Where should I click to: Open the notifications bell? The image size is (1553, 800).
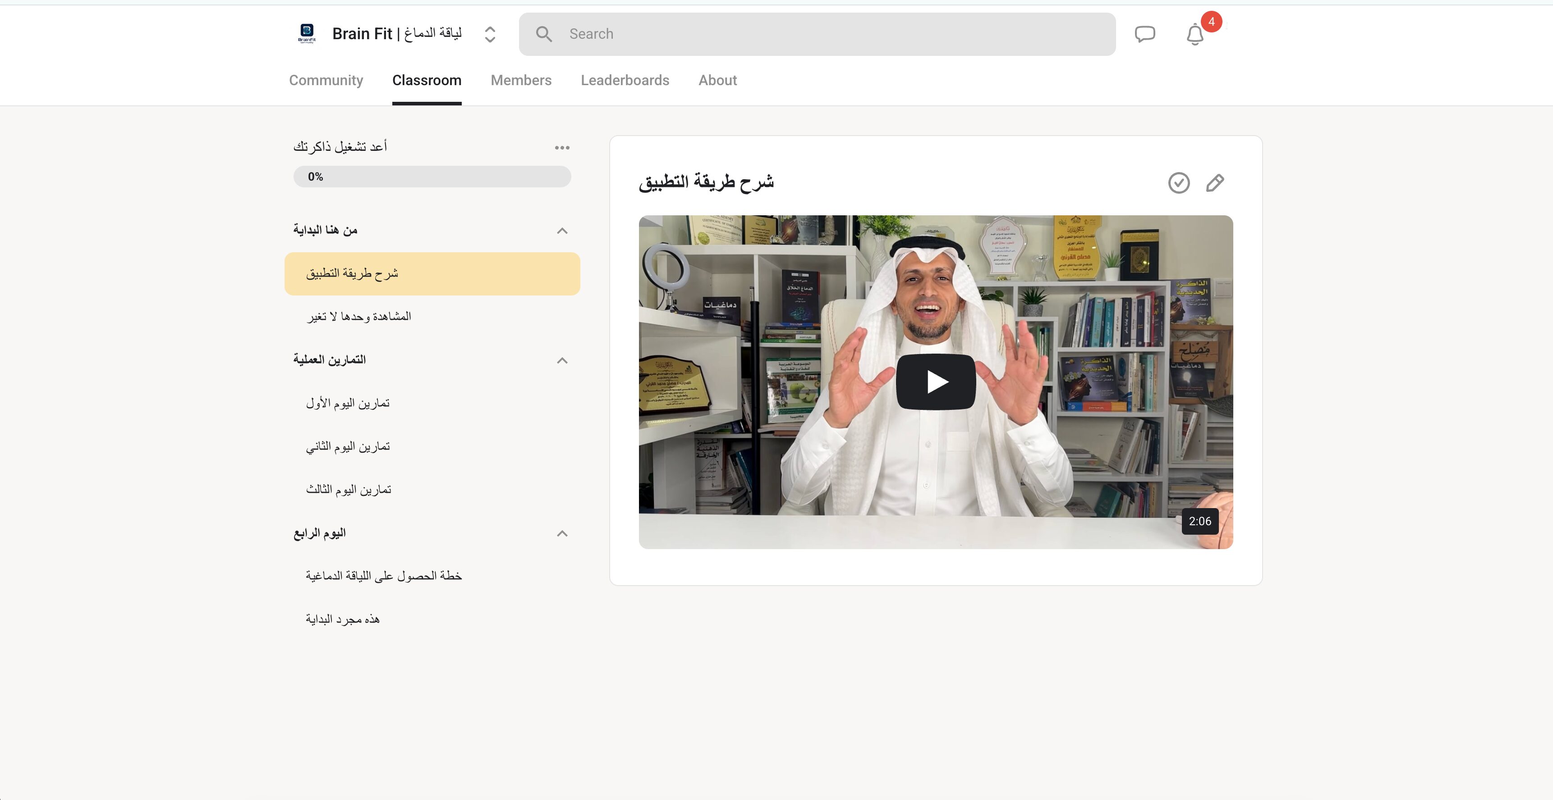[1195, 34]
